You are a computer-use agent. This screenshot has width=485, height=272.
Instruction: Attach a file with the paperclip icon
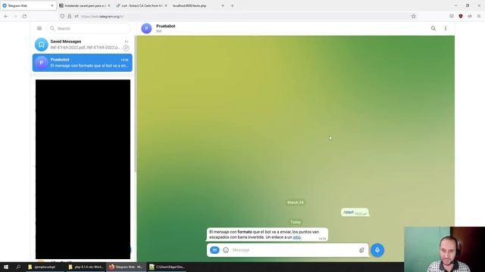tap(361, 250)
